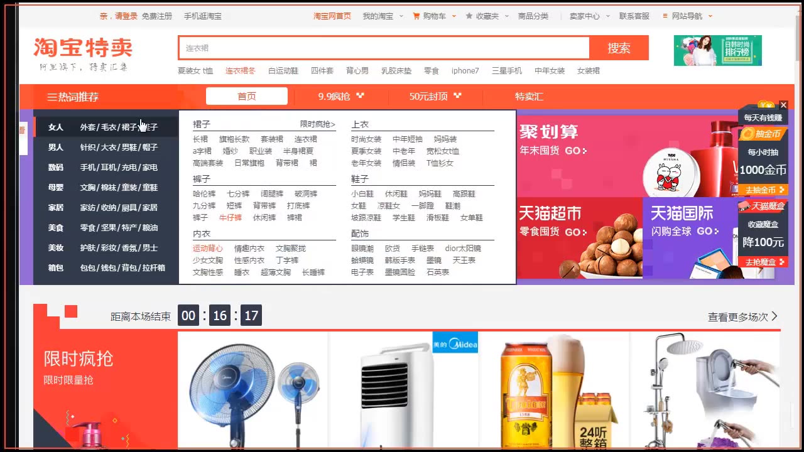The image size is (804, 452).
Task: Open the 母婴 category row
Action: pyautogui.click(x=106, y=187)
